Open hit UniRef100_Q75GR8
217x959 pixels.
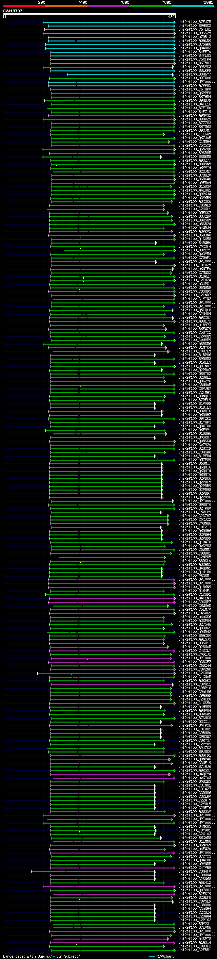(x=195, y=44)
